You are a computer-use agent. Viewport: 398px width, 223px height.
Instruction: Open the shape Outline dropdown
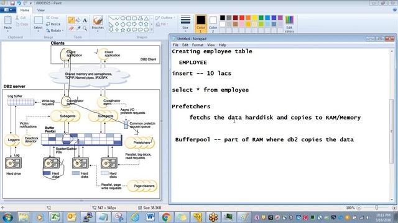click(x=165, y=18)
